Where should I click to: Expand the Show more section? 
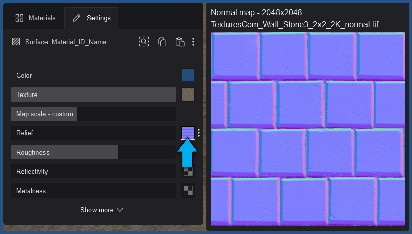click(x=102, y=210)
